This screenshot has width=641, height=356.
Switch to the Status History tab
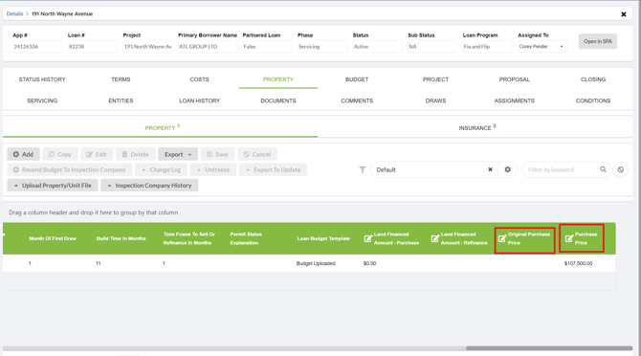coord(42,79)
